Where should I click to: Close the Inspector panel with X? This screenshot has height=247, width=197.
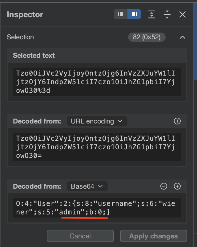pos(183,14)
